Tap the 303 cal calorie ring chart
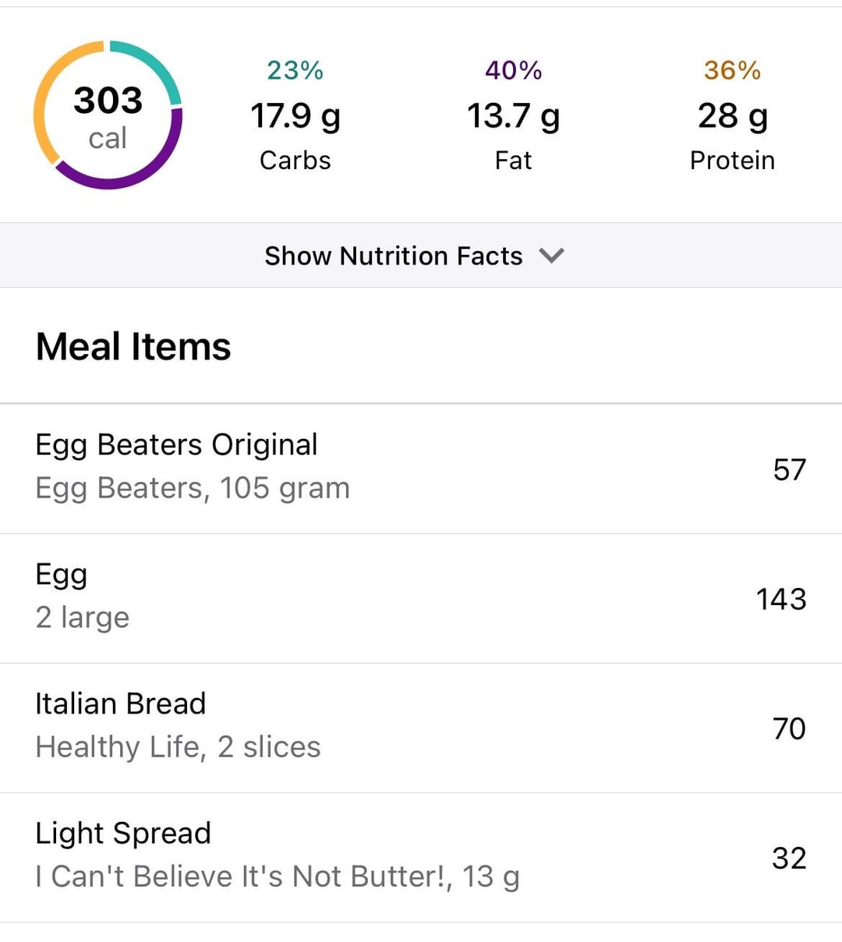The height and width of the screenshot is (942, 842). point(108,115)
